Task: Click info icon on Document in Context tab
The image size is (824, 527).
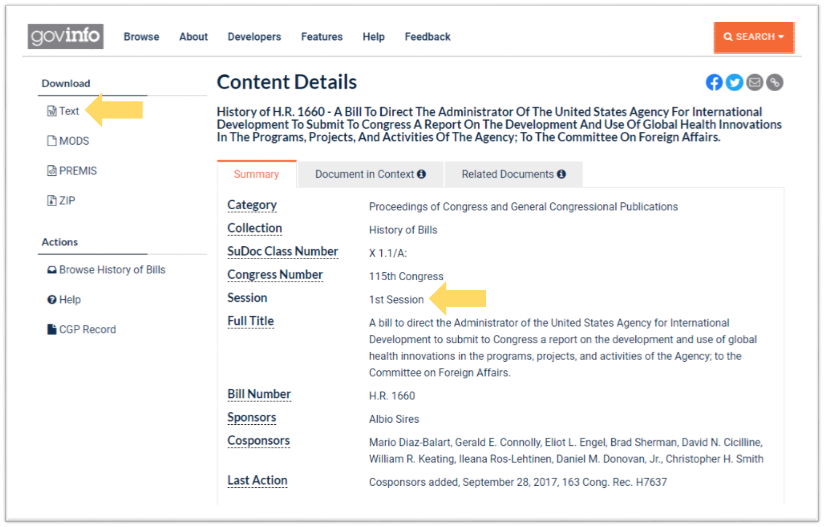Action: pos(422,174)
